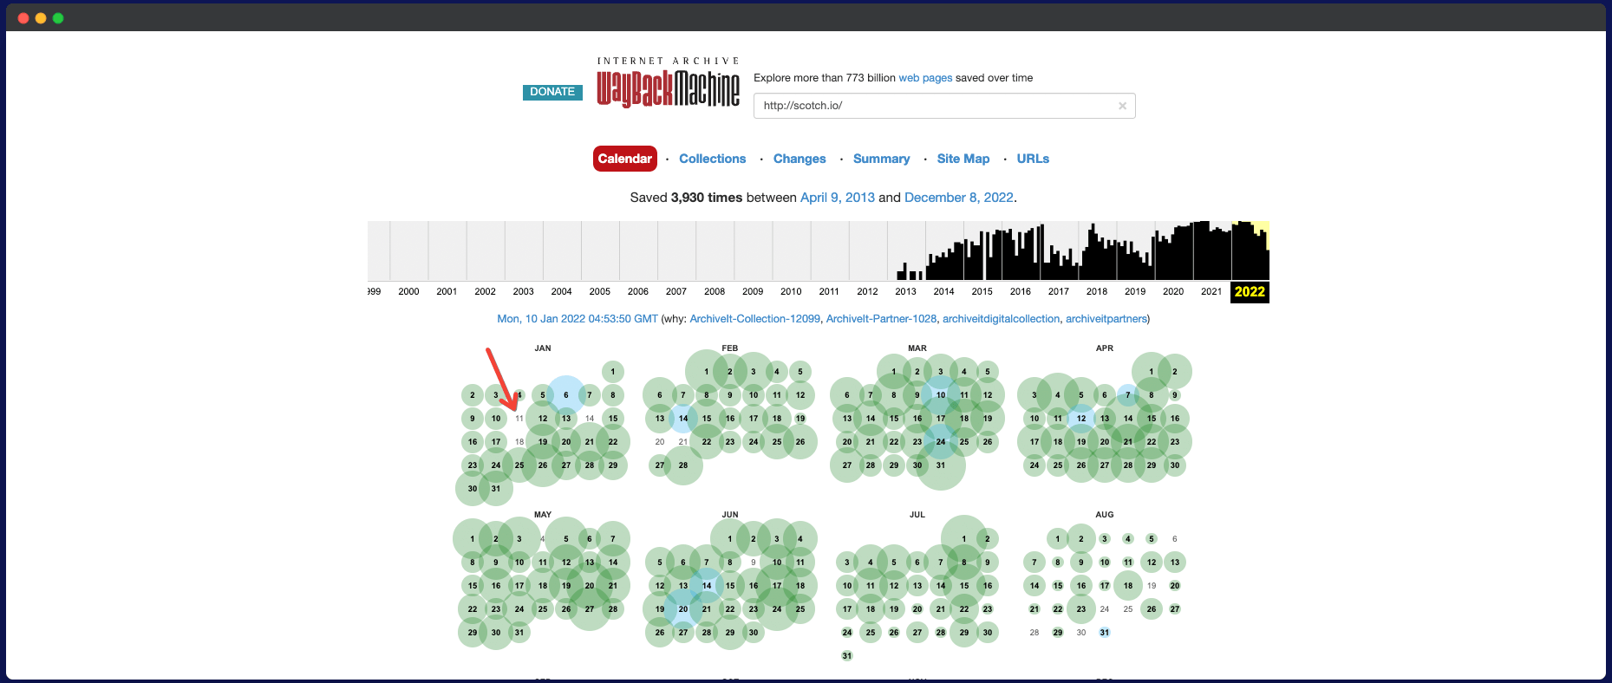Click January 31 on the calendar

pos(496,489)
